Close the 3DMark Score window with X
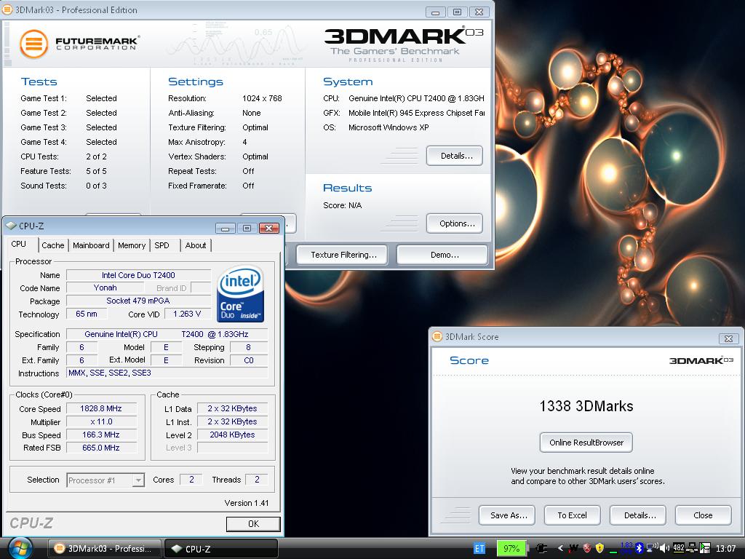745x559 pixels. (728, 338)
